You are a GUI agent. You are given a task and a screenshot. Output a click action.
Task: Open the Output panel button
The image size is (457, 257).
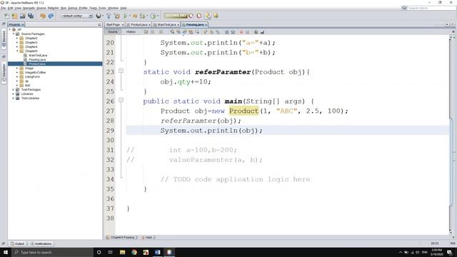coord(17,243)
